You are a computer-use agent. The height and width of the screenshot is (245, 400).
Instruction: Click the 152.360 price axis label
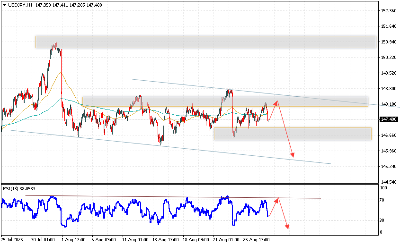pos(389,11)
